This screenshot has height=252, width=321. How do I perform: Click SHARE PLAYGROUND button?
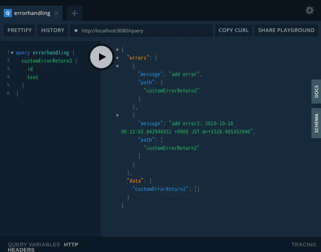(x=286, y=30)
